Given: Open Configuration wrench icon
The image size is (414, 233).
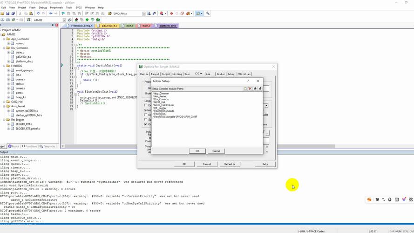Looking at the screenshot, I should tap(208, 14).
